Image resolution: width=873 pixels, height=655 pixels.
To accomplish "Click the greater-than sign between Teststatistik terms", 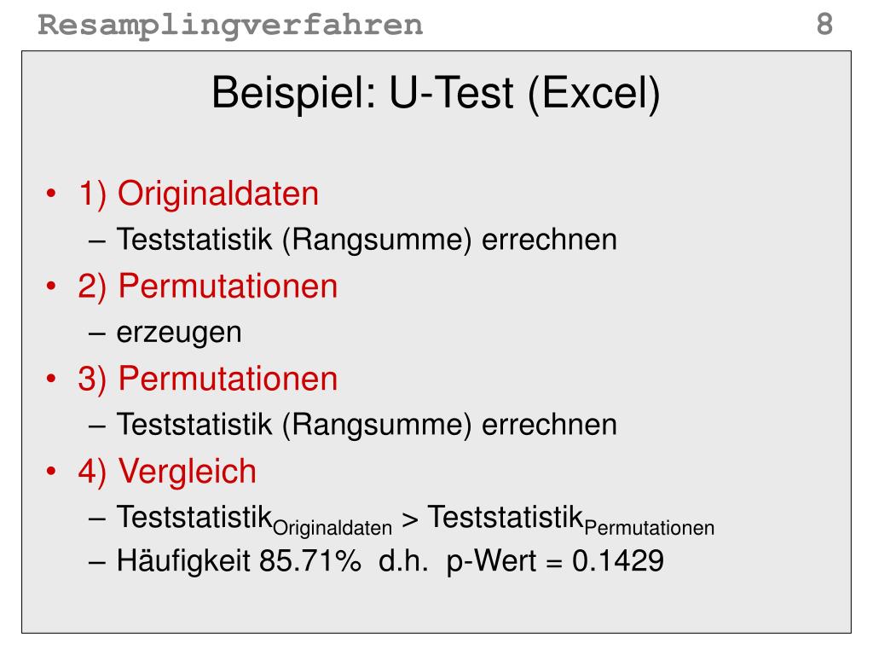I will click(410, 520).
